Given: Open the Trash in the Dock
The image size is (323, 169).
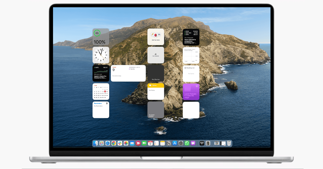Looking at the screenshot, I should coord(229,144).
